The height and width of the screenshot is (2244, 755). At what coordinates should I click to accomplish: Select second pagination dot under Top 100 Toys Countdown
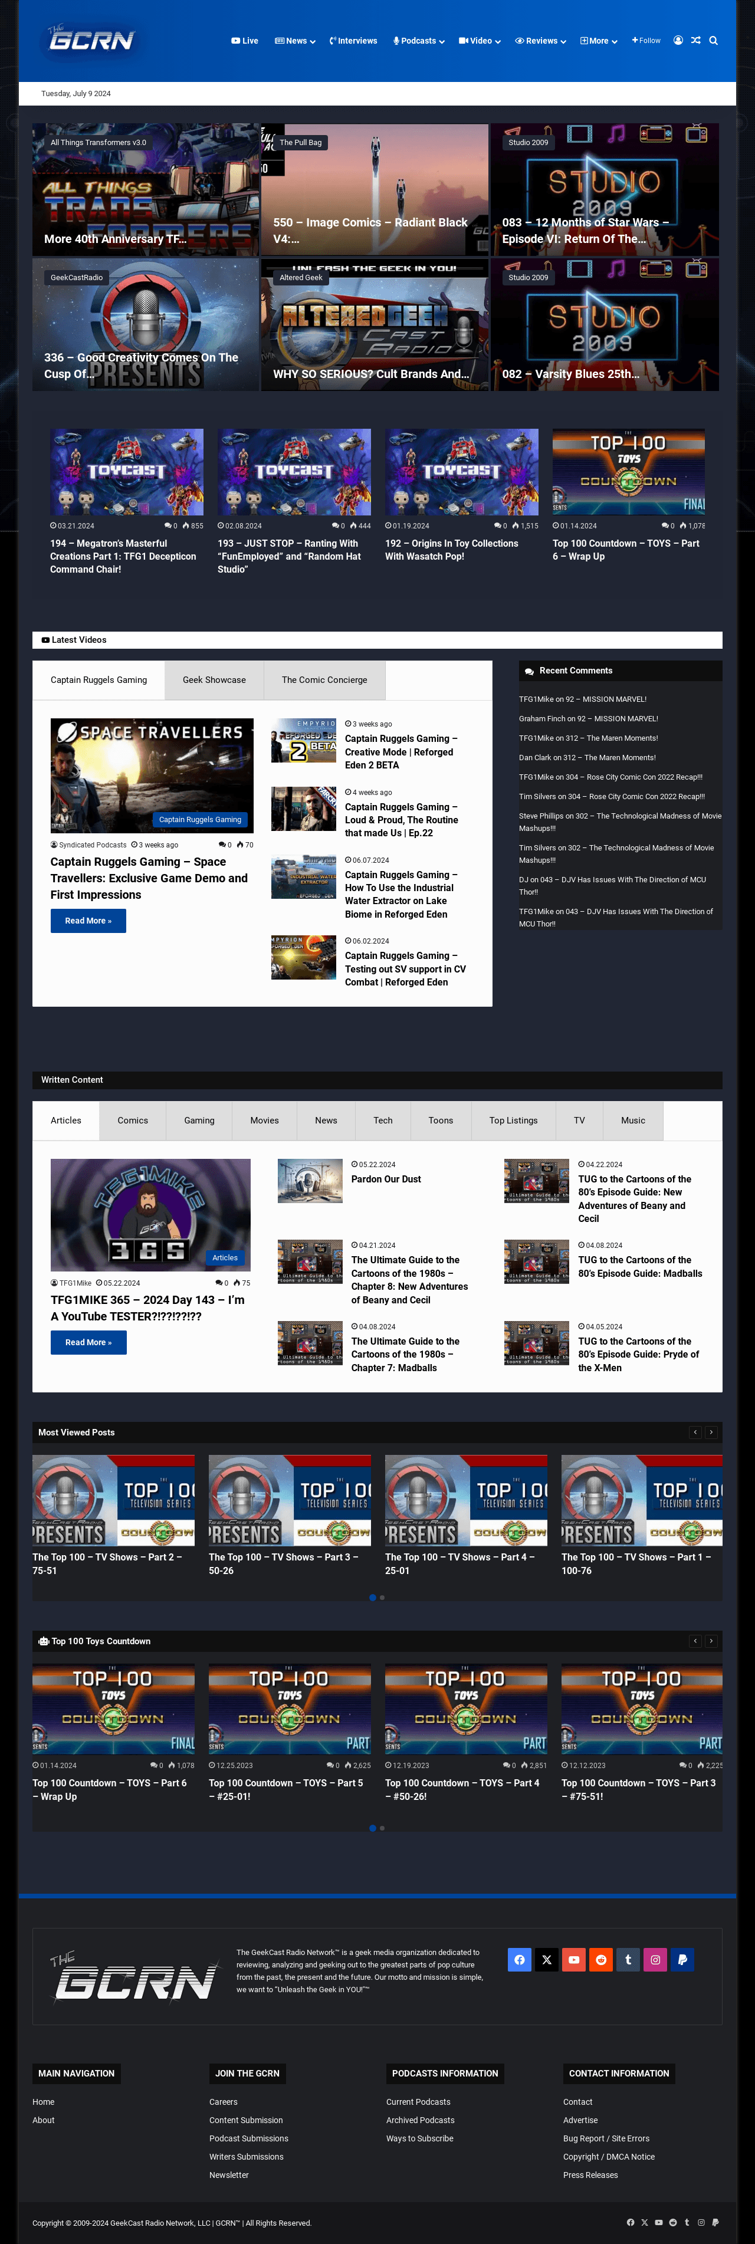(x=382, y=1828)
